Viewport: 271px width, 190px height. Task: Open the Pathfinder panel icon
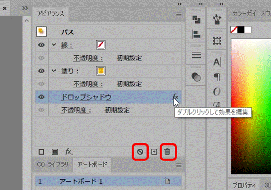pyautogui.click(x=196, y=19)
